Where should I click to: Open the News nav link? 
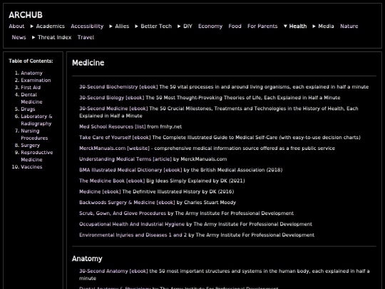tap(19, 37)
